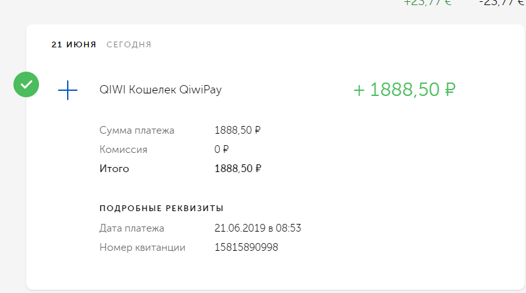
Task: Click the bold Итого label
Action: pyautogui.click(x=114, y=169)
